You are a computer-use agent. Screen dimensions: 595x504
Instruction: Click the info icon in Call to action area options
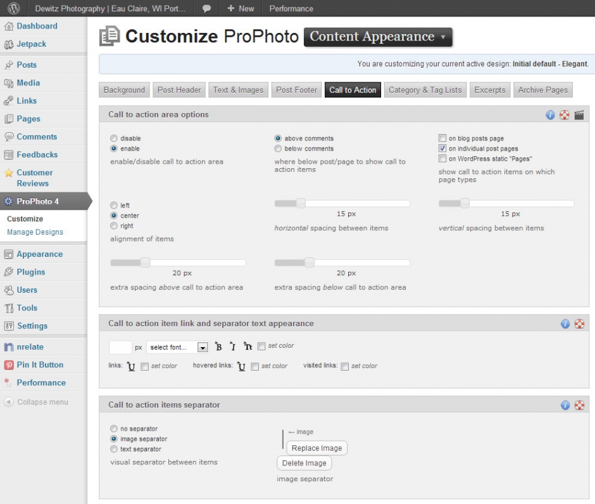click(550, 115)
